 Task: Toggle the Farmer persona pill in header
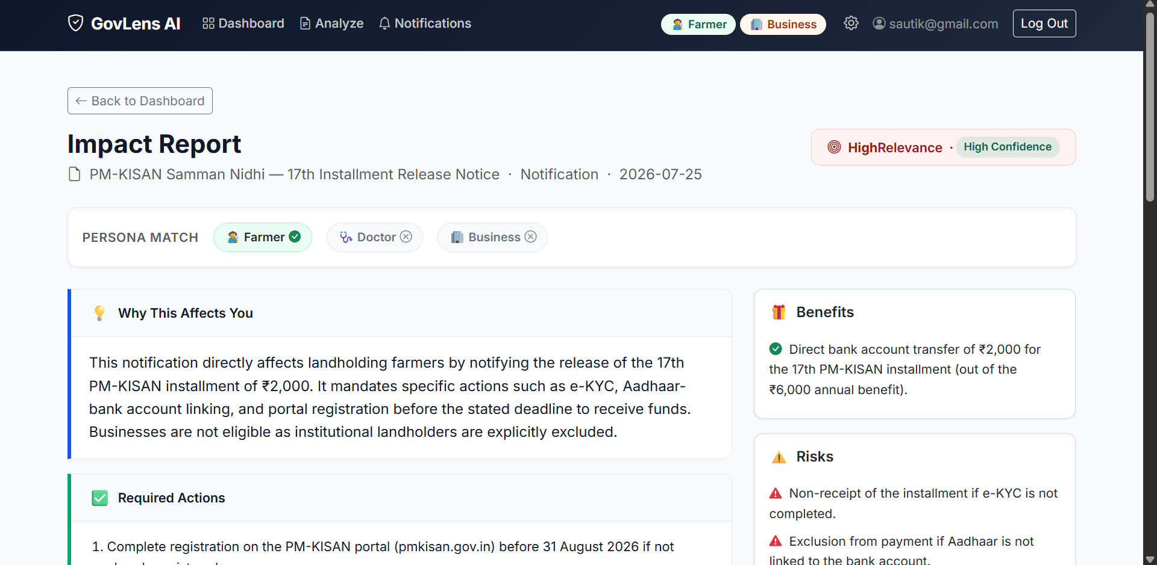(698, 24)
